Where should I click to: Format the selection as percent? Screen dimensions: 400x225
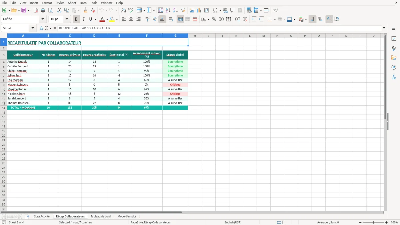coord(214,19)
